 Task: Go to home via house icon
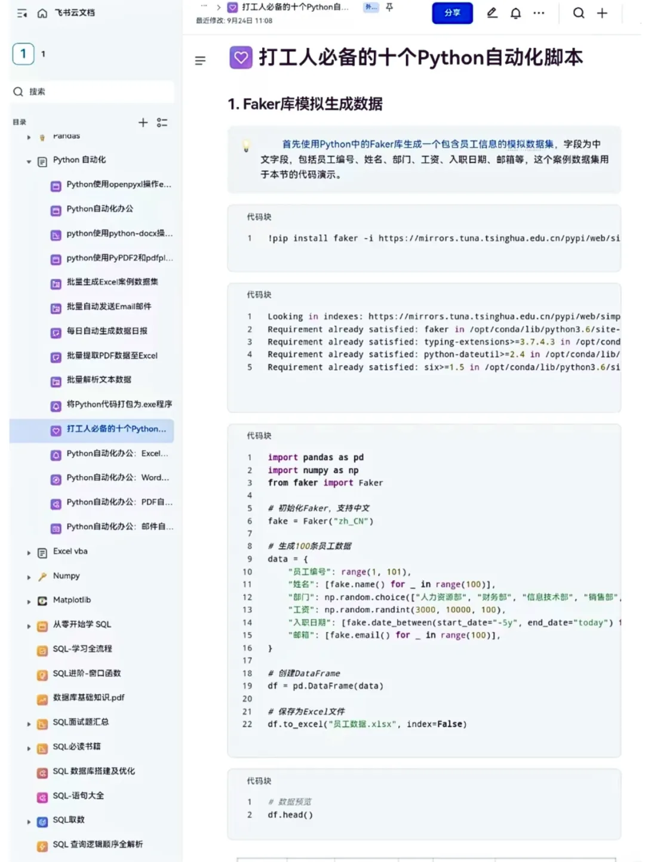click(x=42, y=13)
